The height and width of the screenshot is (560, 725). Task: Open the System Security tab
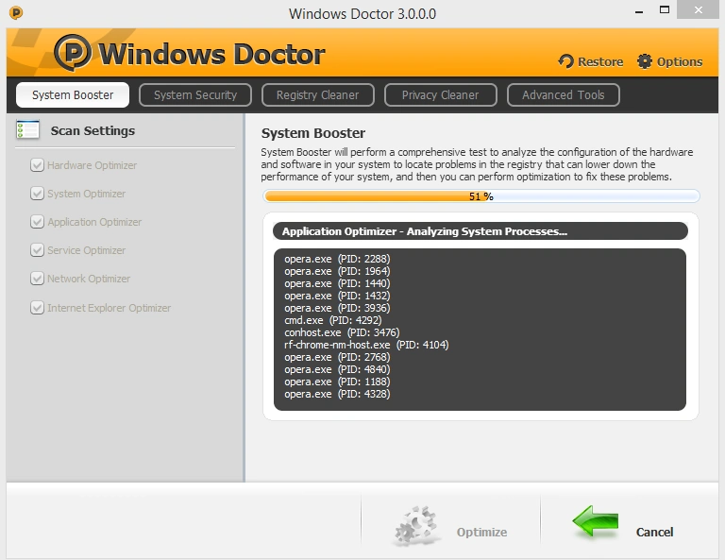pyautogui.click(x=195, y=94)
